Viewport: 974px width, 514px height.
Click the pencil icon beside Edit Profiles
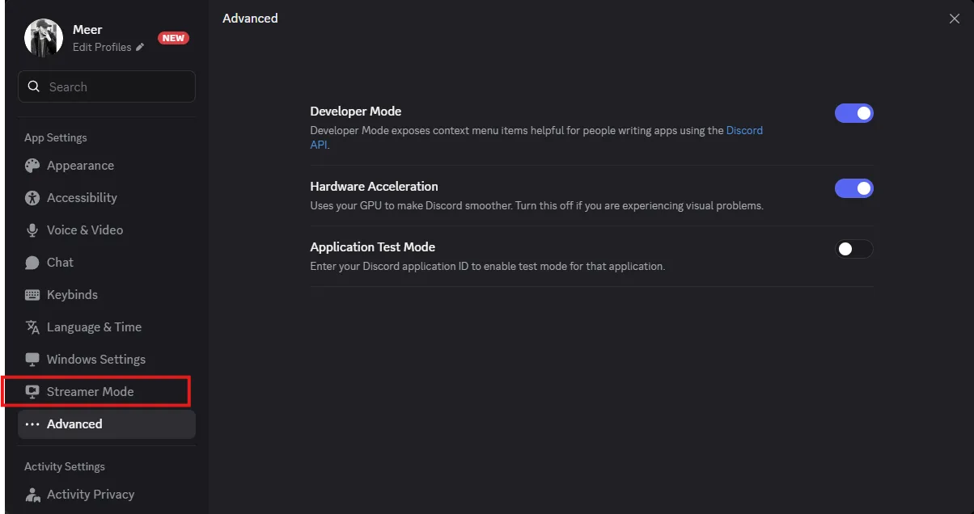(x=140, y=48)
